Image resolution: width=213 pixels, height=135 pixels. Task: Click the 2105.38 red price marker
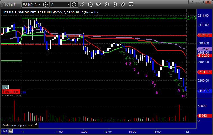[204, 55]
